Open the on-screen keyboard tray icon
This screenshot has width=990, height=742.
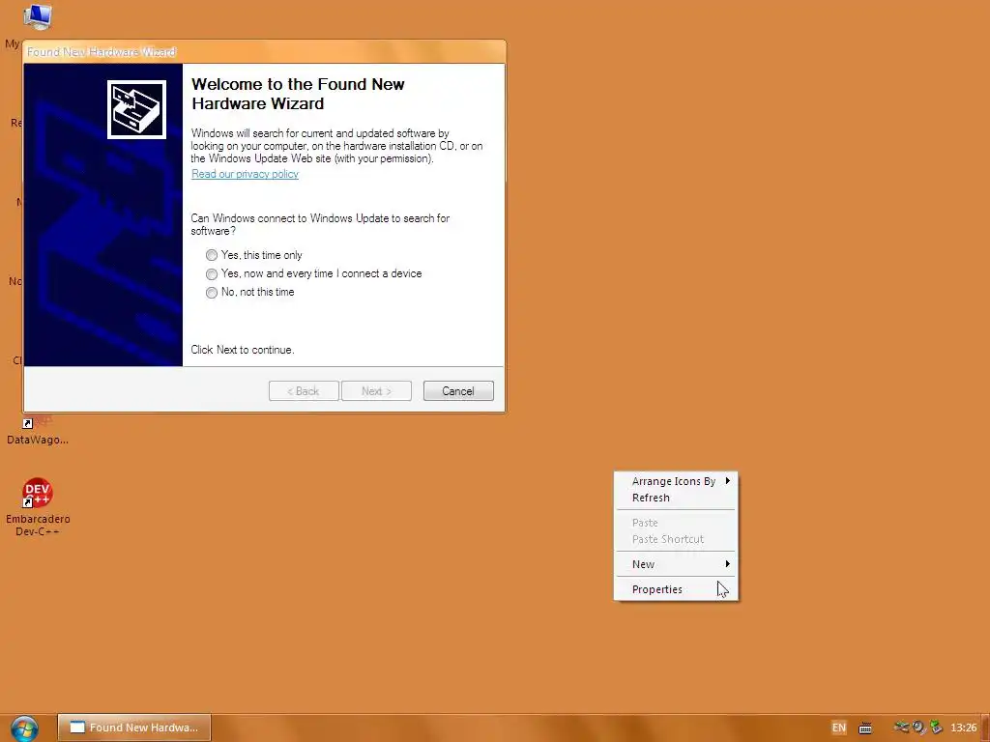tap(865, 728)
